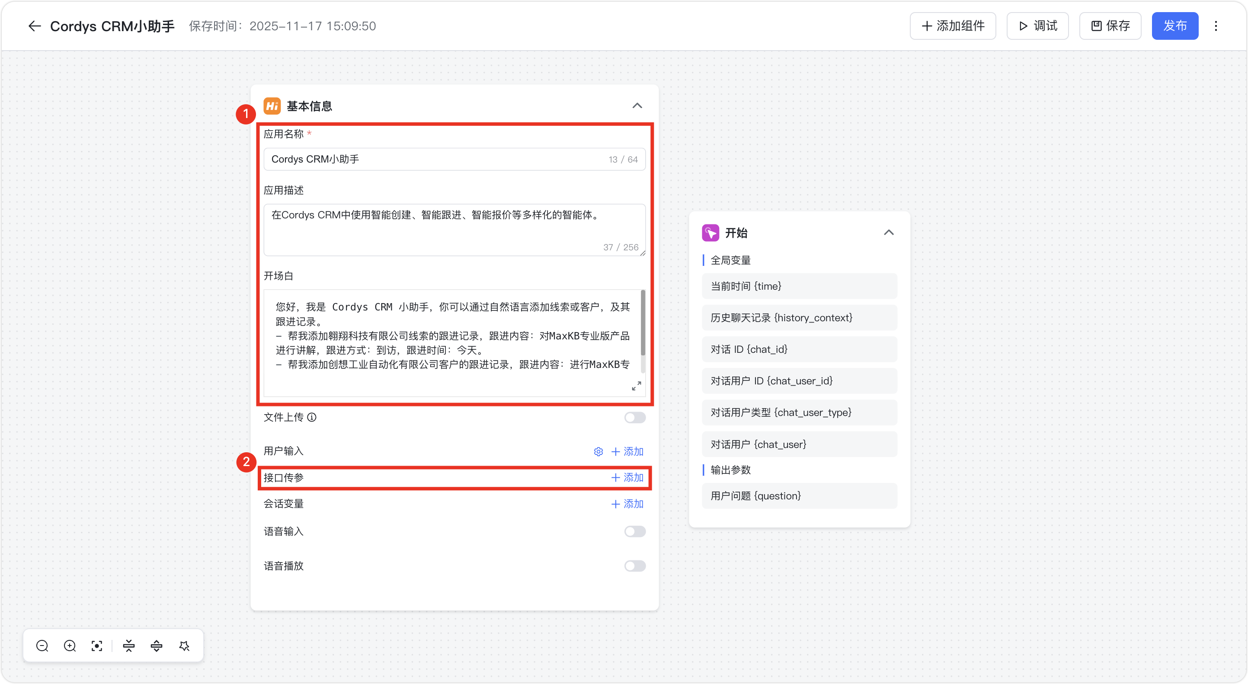Turn on the 语音输入 switch

[635, 531]
